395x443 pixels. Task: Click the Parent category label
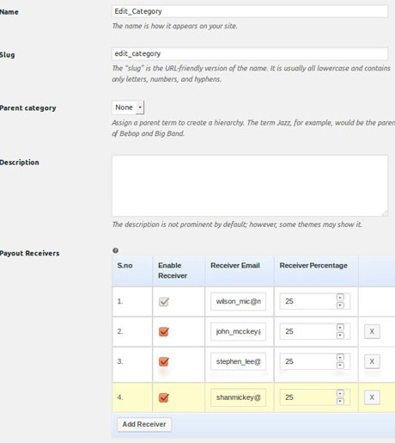pos(27,108)
